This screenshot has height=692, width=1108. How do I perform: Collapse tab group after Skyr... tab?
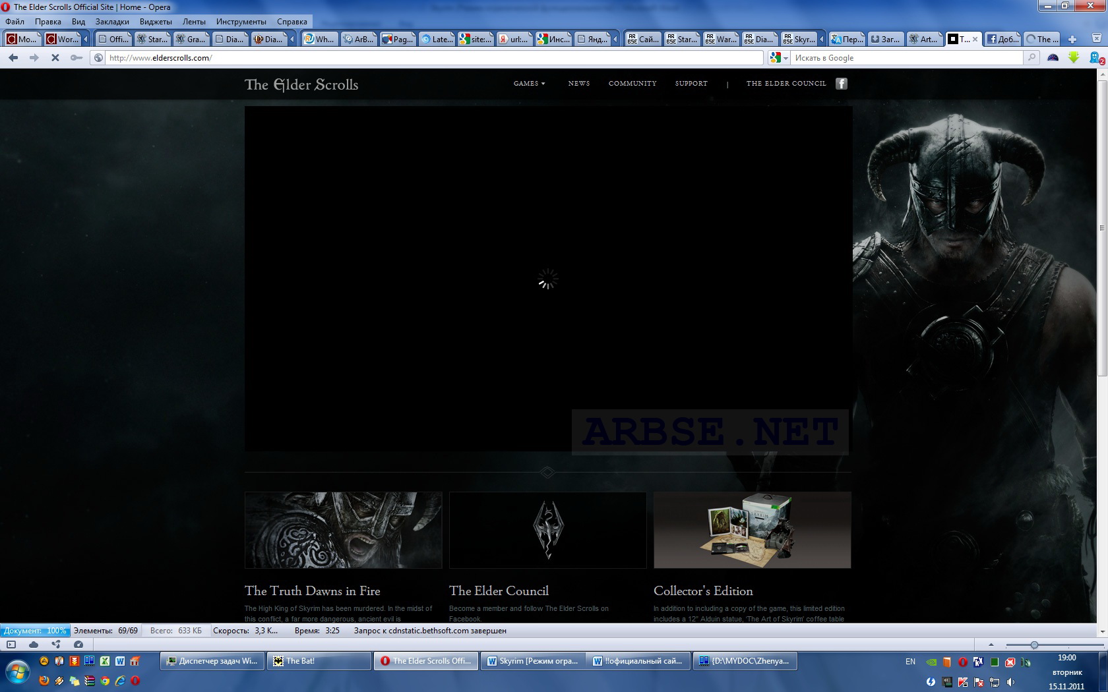[x=821, y=40]
